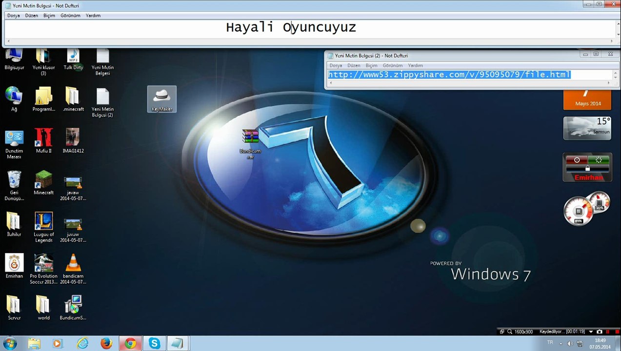
Task: Select the KeyMaker desktop icon
Action: 162,99
